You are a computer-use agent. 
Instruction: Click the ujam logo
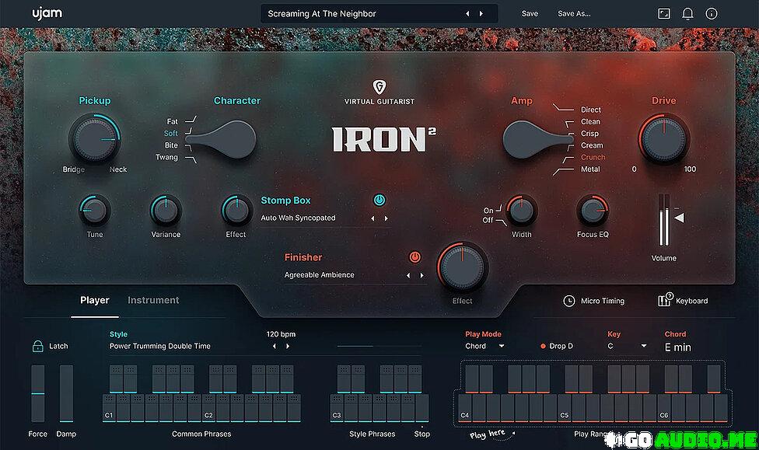[x=47, y=13]
